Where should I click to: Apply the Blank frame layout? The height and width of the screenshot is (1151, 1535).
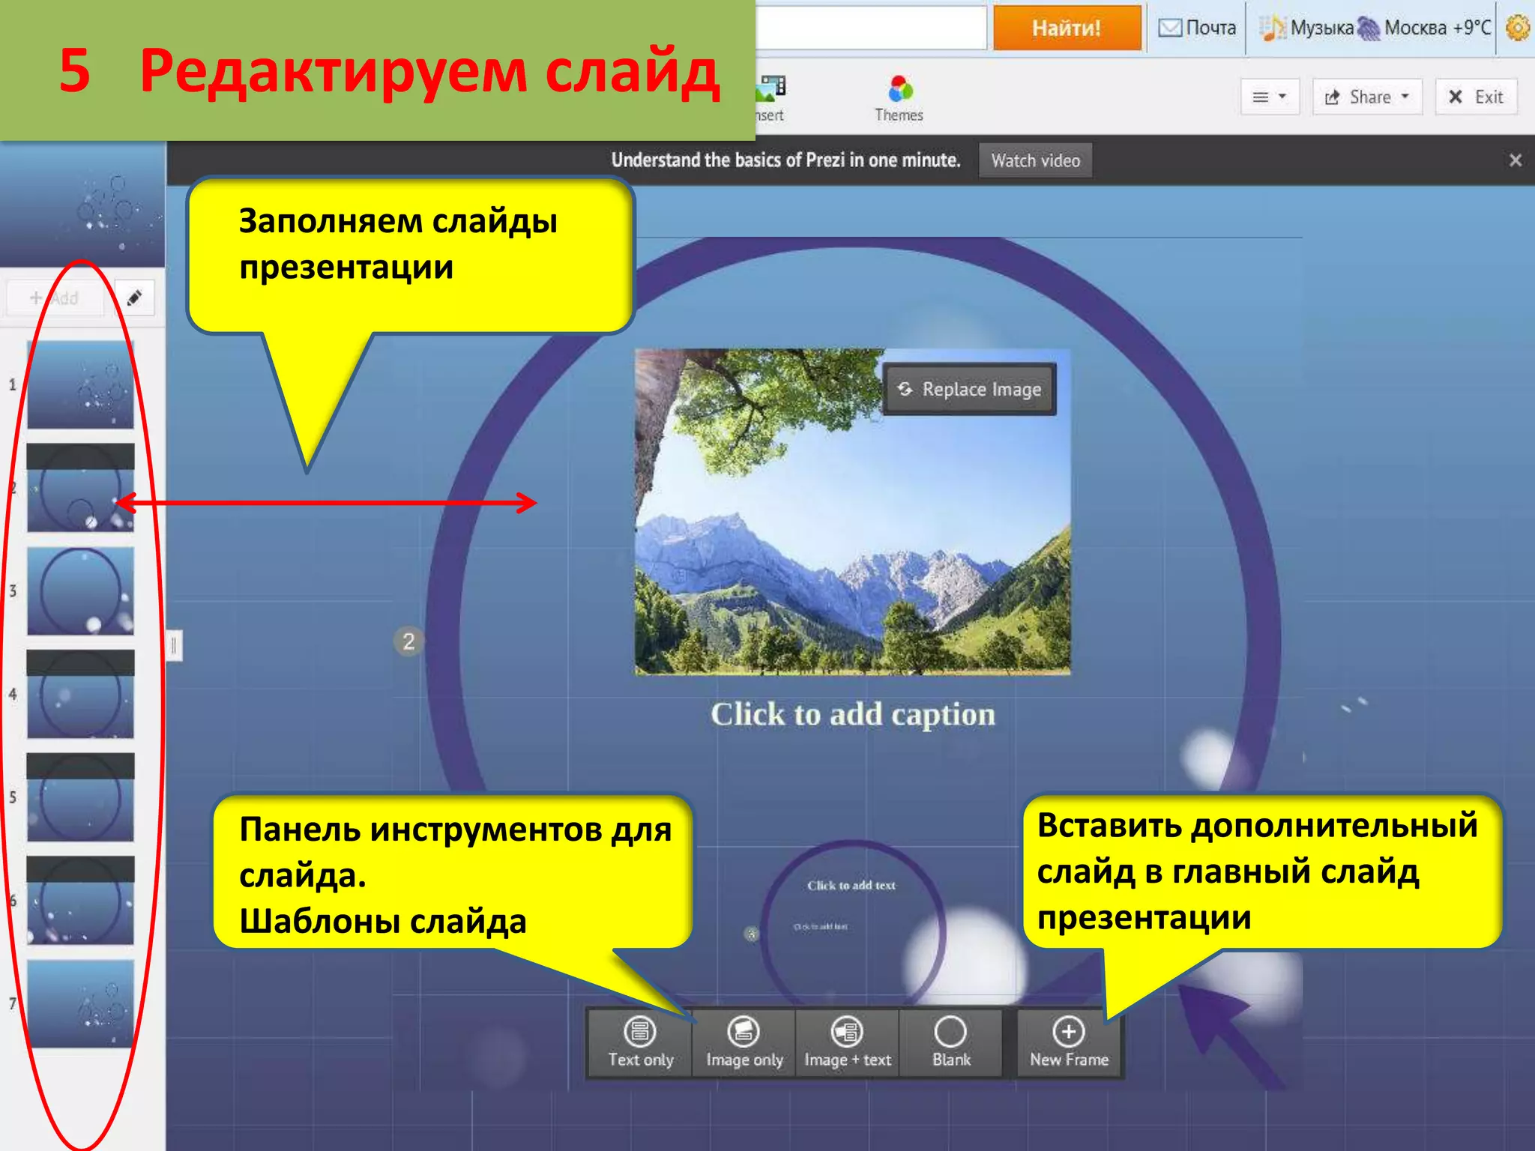tap(951, 1042)
